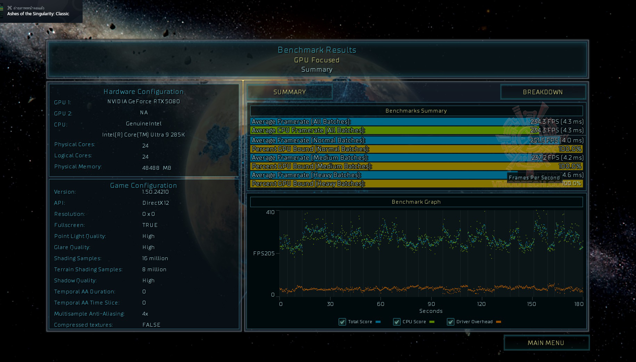636x362 pixels.
Task: Click the 4x Multisample Anti-Aliasing value
Action: tap(145, 314)
